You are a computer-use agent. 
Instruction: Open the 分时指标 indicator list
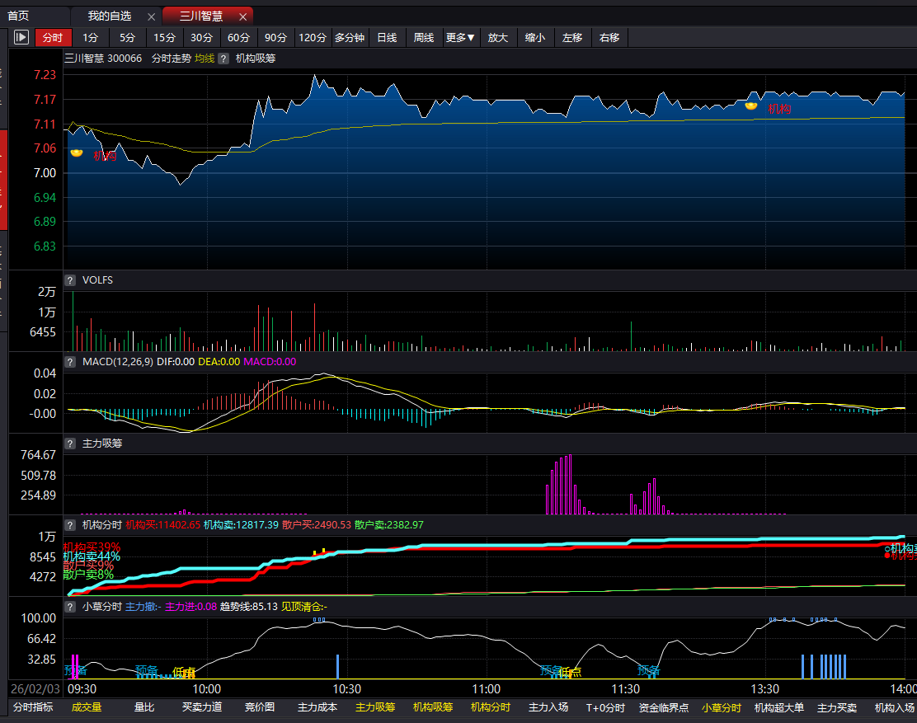pos(34,707)
